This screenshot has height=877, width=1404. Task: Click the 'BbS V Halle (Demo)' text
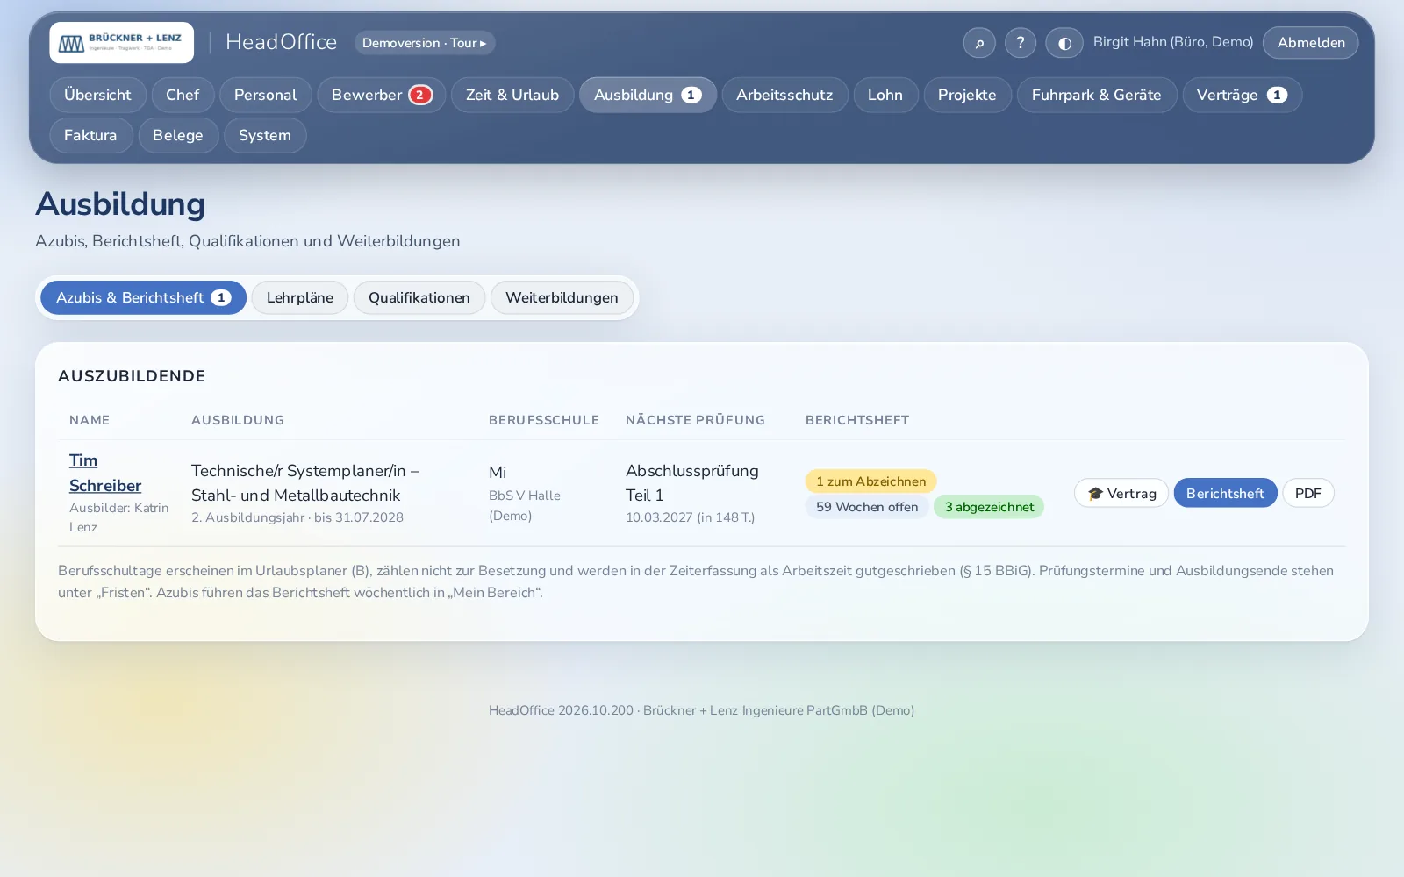tap(525, 505)
